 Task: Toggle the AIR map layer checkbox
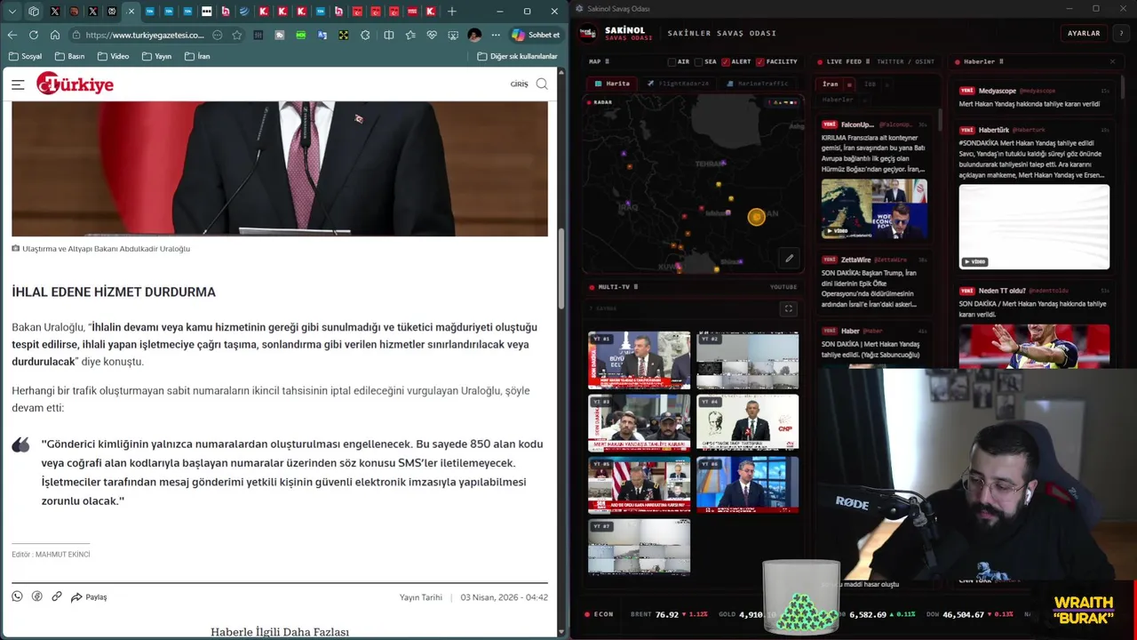[672, 62]
